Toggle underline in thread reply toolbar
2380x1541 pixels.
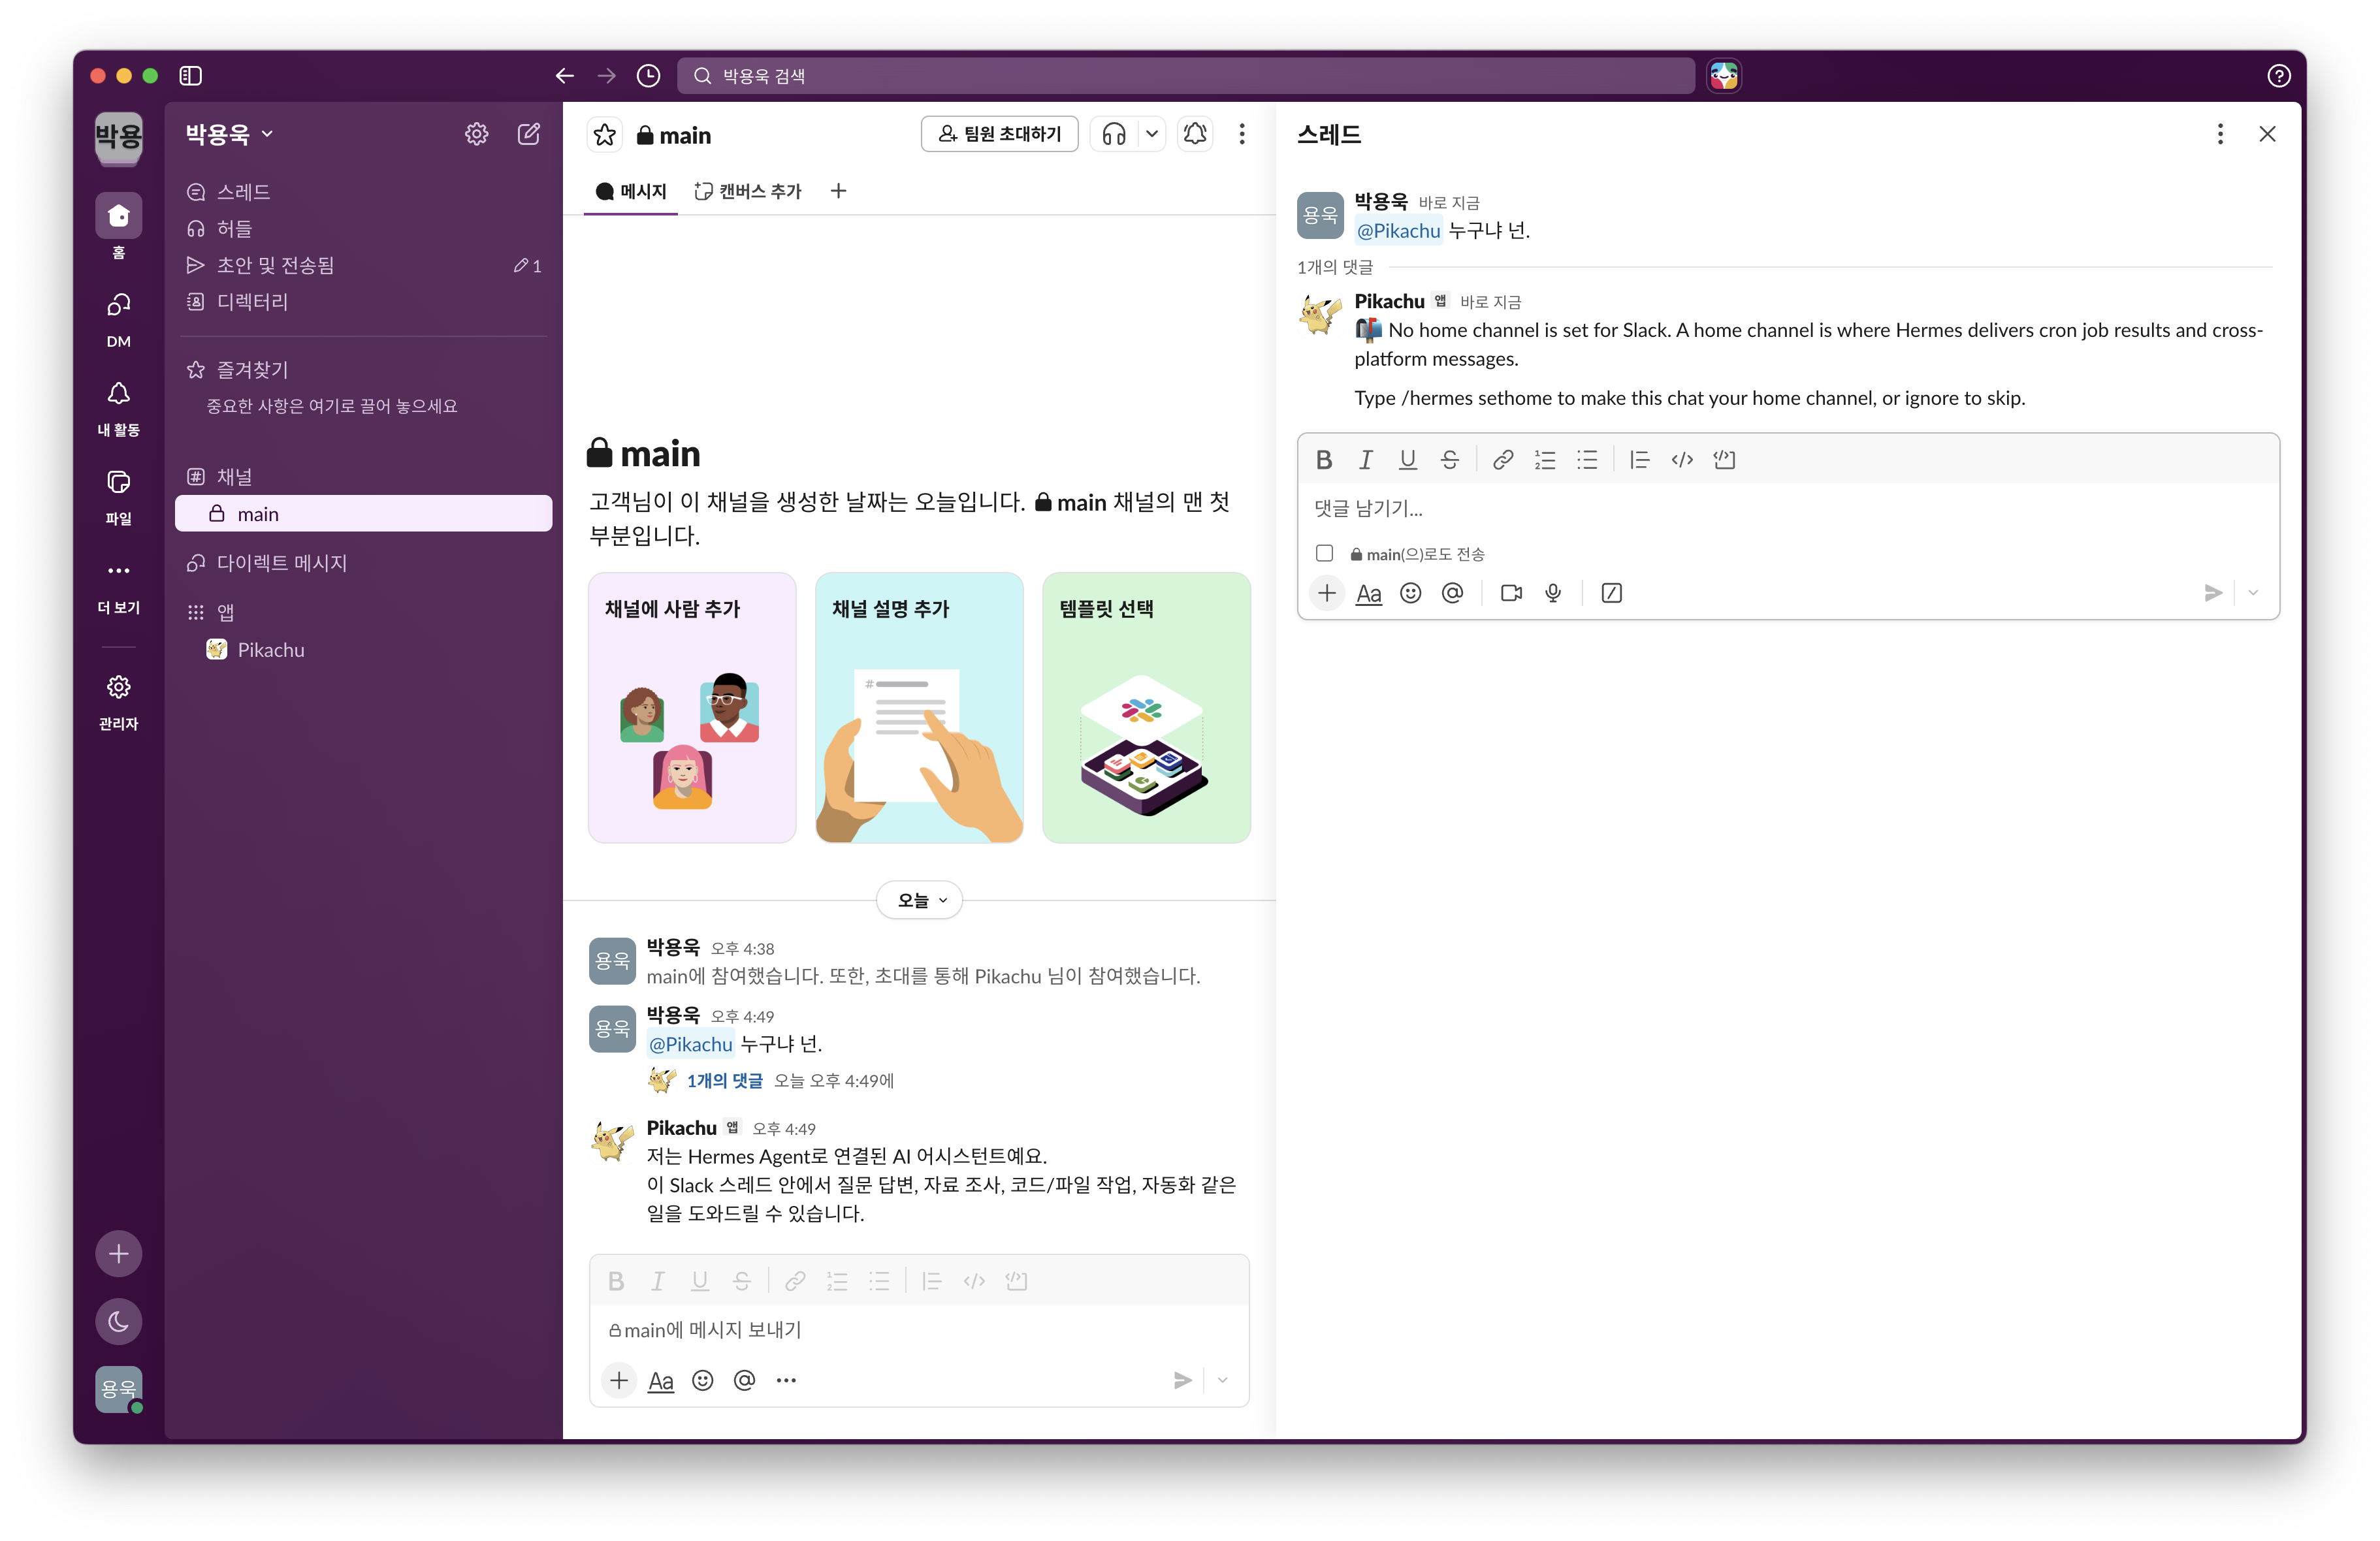(1408, 459)
